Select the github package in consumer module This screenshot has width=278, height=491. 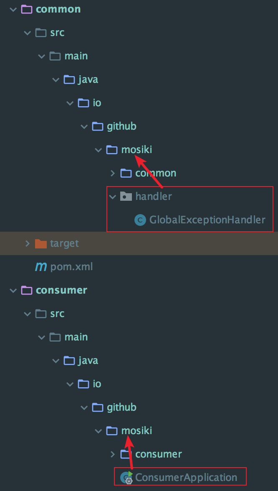click(121, 407)
